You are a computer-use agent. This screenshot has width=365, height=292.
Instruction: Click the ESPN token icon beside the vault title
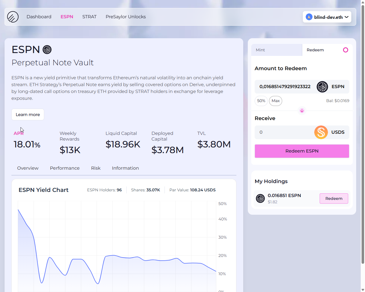pyautogui.click(x=46, y=49)
